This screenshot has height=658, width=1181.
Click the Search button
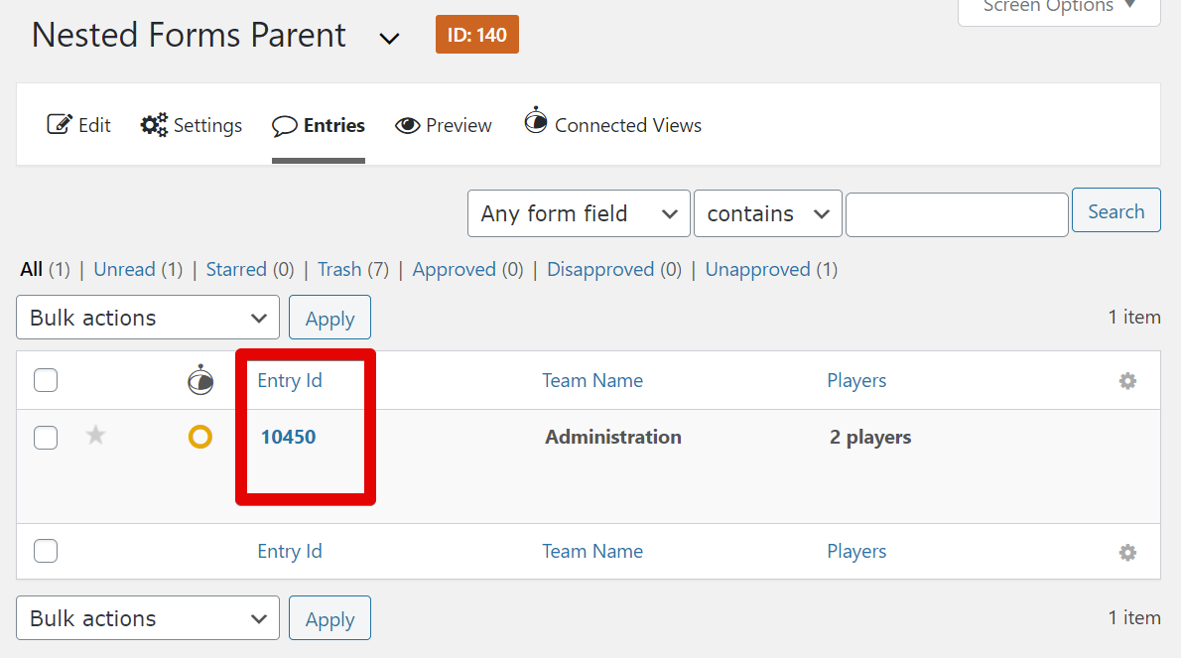coord(1116,210)
